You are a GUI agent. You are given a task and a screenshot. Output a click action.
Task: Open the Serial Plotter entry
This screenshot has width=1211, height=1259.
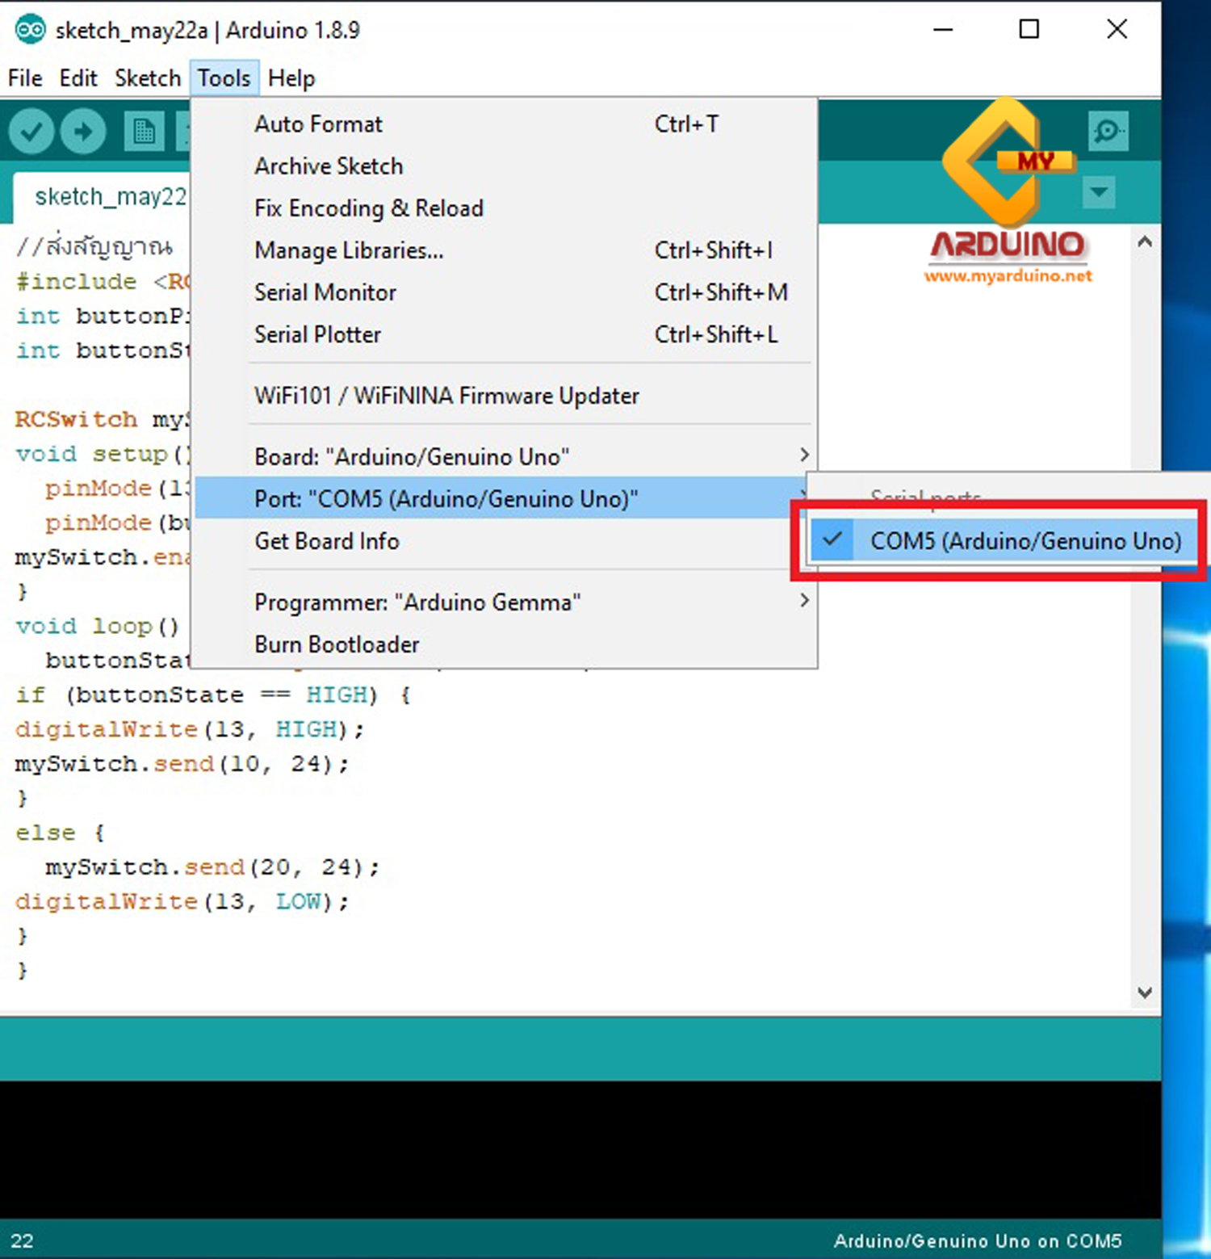(317, 334)
